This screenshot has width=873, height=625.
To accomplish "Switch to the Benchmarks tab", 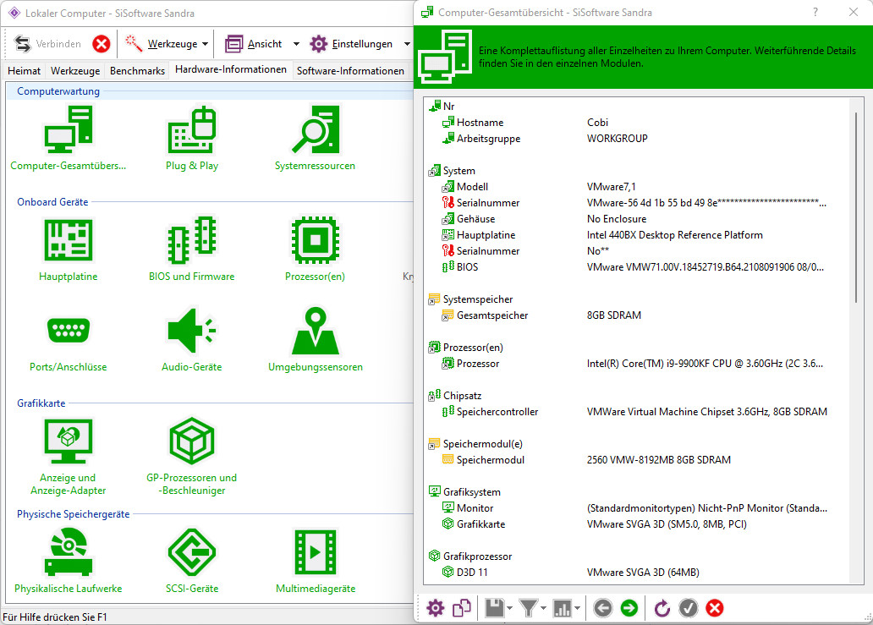I will click(x=137, y=71).
